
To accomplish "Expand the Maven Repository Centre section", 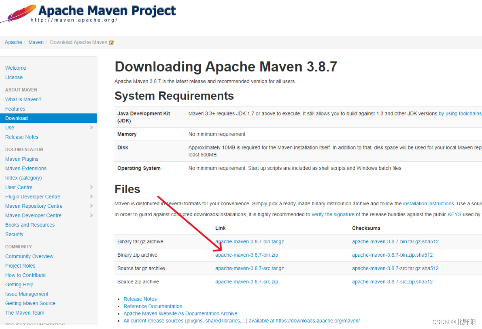I will click(34, 206).
